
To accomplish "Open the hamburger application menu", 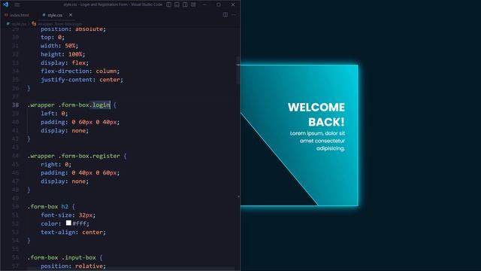I will point(17,5).
